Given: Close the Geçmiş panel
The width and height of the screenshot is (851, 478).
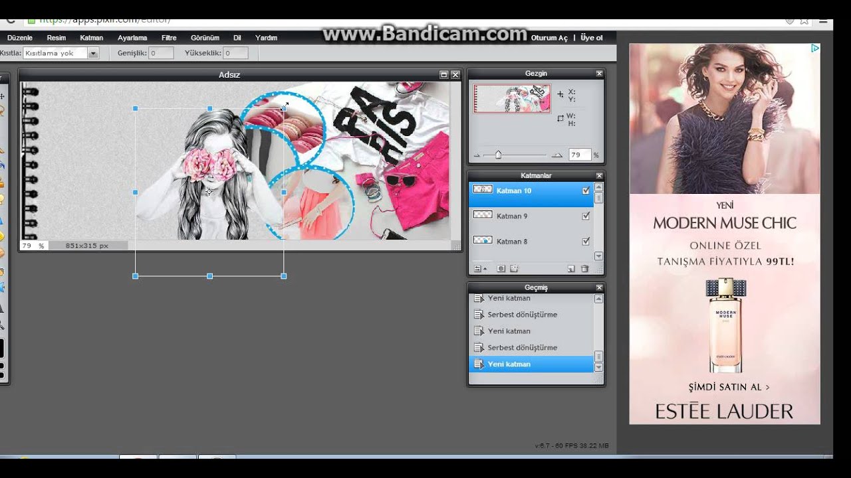Looking at the screenshot, I should tap(599, 287).
